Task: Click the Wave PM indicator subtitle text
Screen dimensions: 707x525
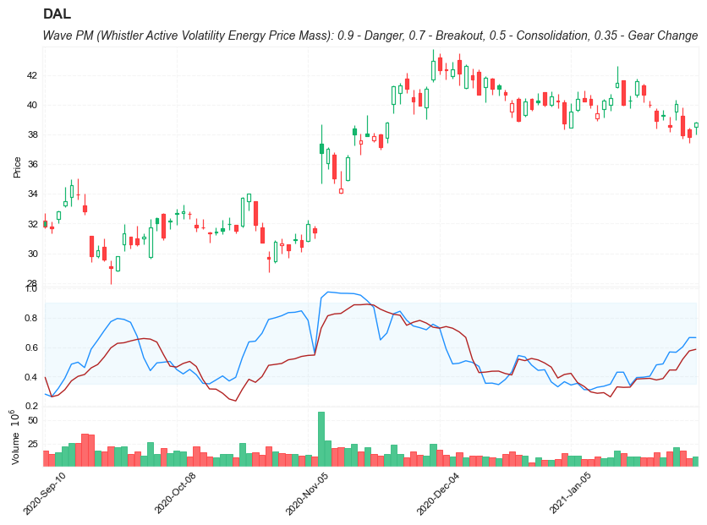Action: 370,36
